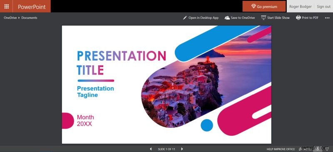Image resolution: width=333 pixels, height=152 pixels.
Task: Click the Presentation Tagline text
Action: point(95,92)
